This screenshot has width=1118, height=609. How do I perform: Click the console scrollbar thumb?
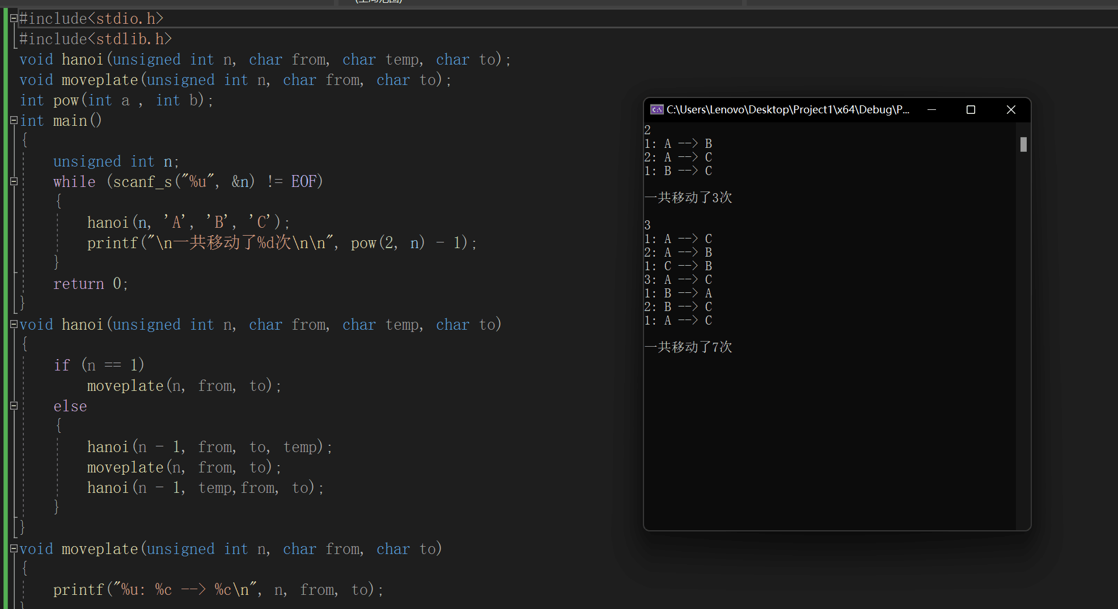1023,144
